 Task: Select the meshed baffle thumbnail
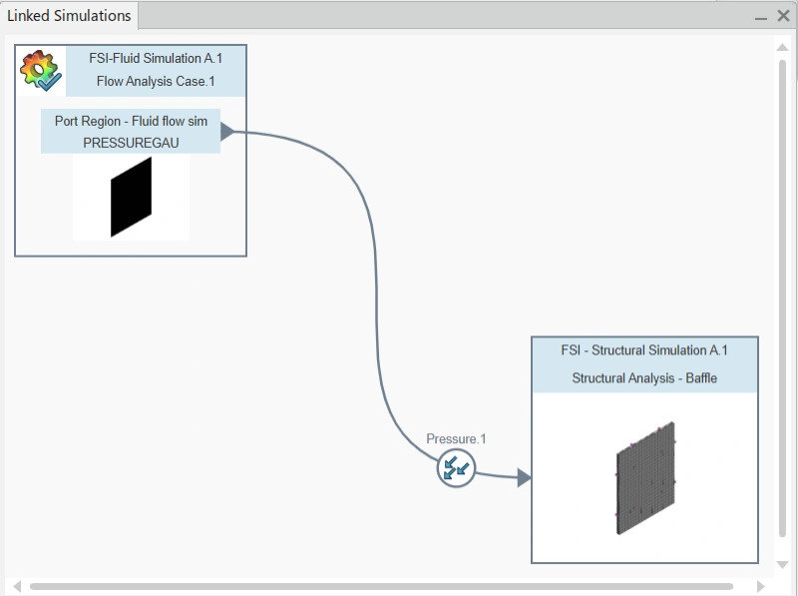coord(645,478)
